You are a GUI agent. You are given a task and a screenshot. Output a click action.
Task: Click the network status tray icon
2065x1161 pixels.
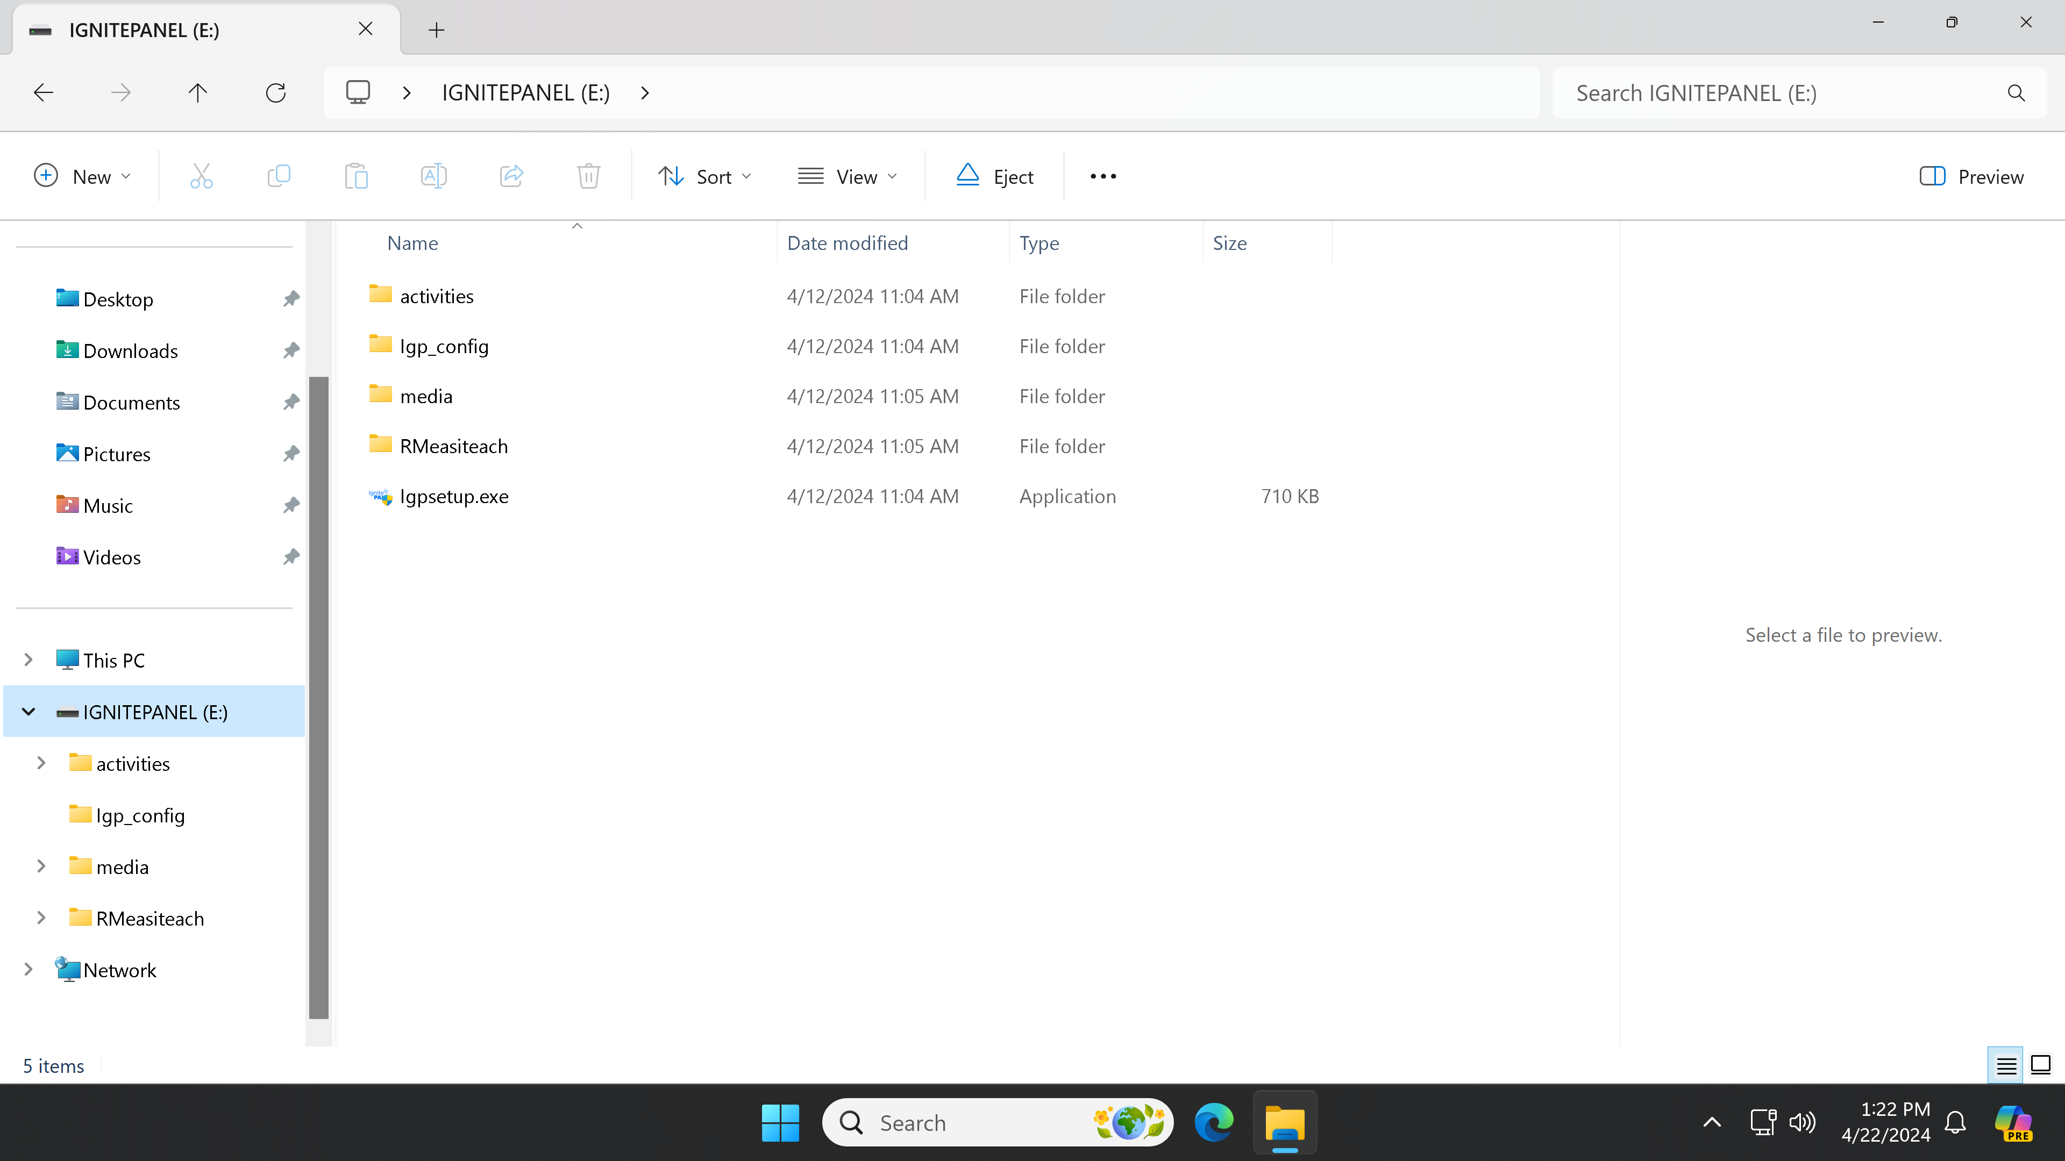pos(1763,1122)
